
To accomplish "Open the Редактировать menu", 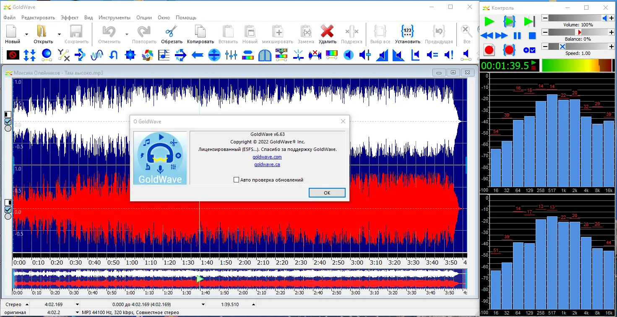I will (38, 18).
